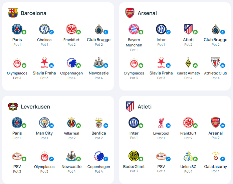Click the Leverkusen heading text
This screenshot has height=184, width=233.
35,107
